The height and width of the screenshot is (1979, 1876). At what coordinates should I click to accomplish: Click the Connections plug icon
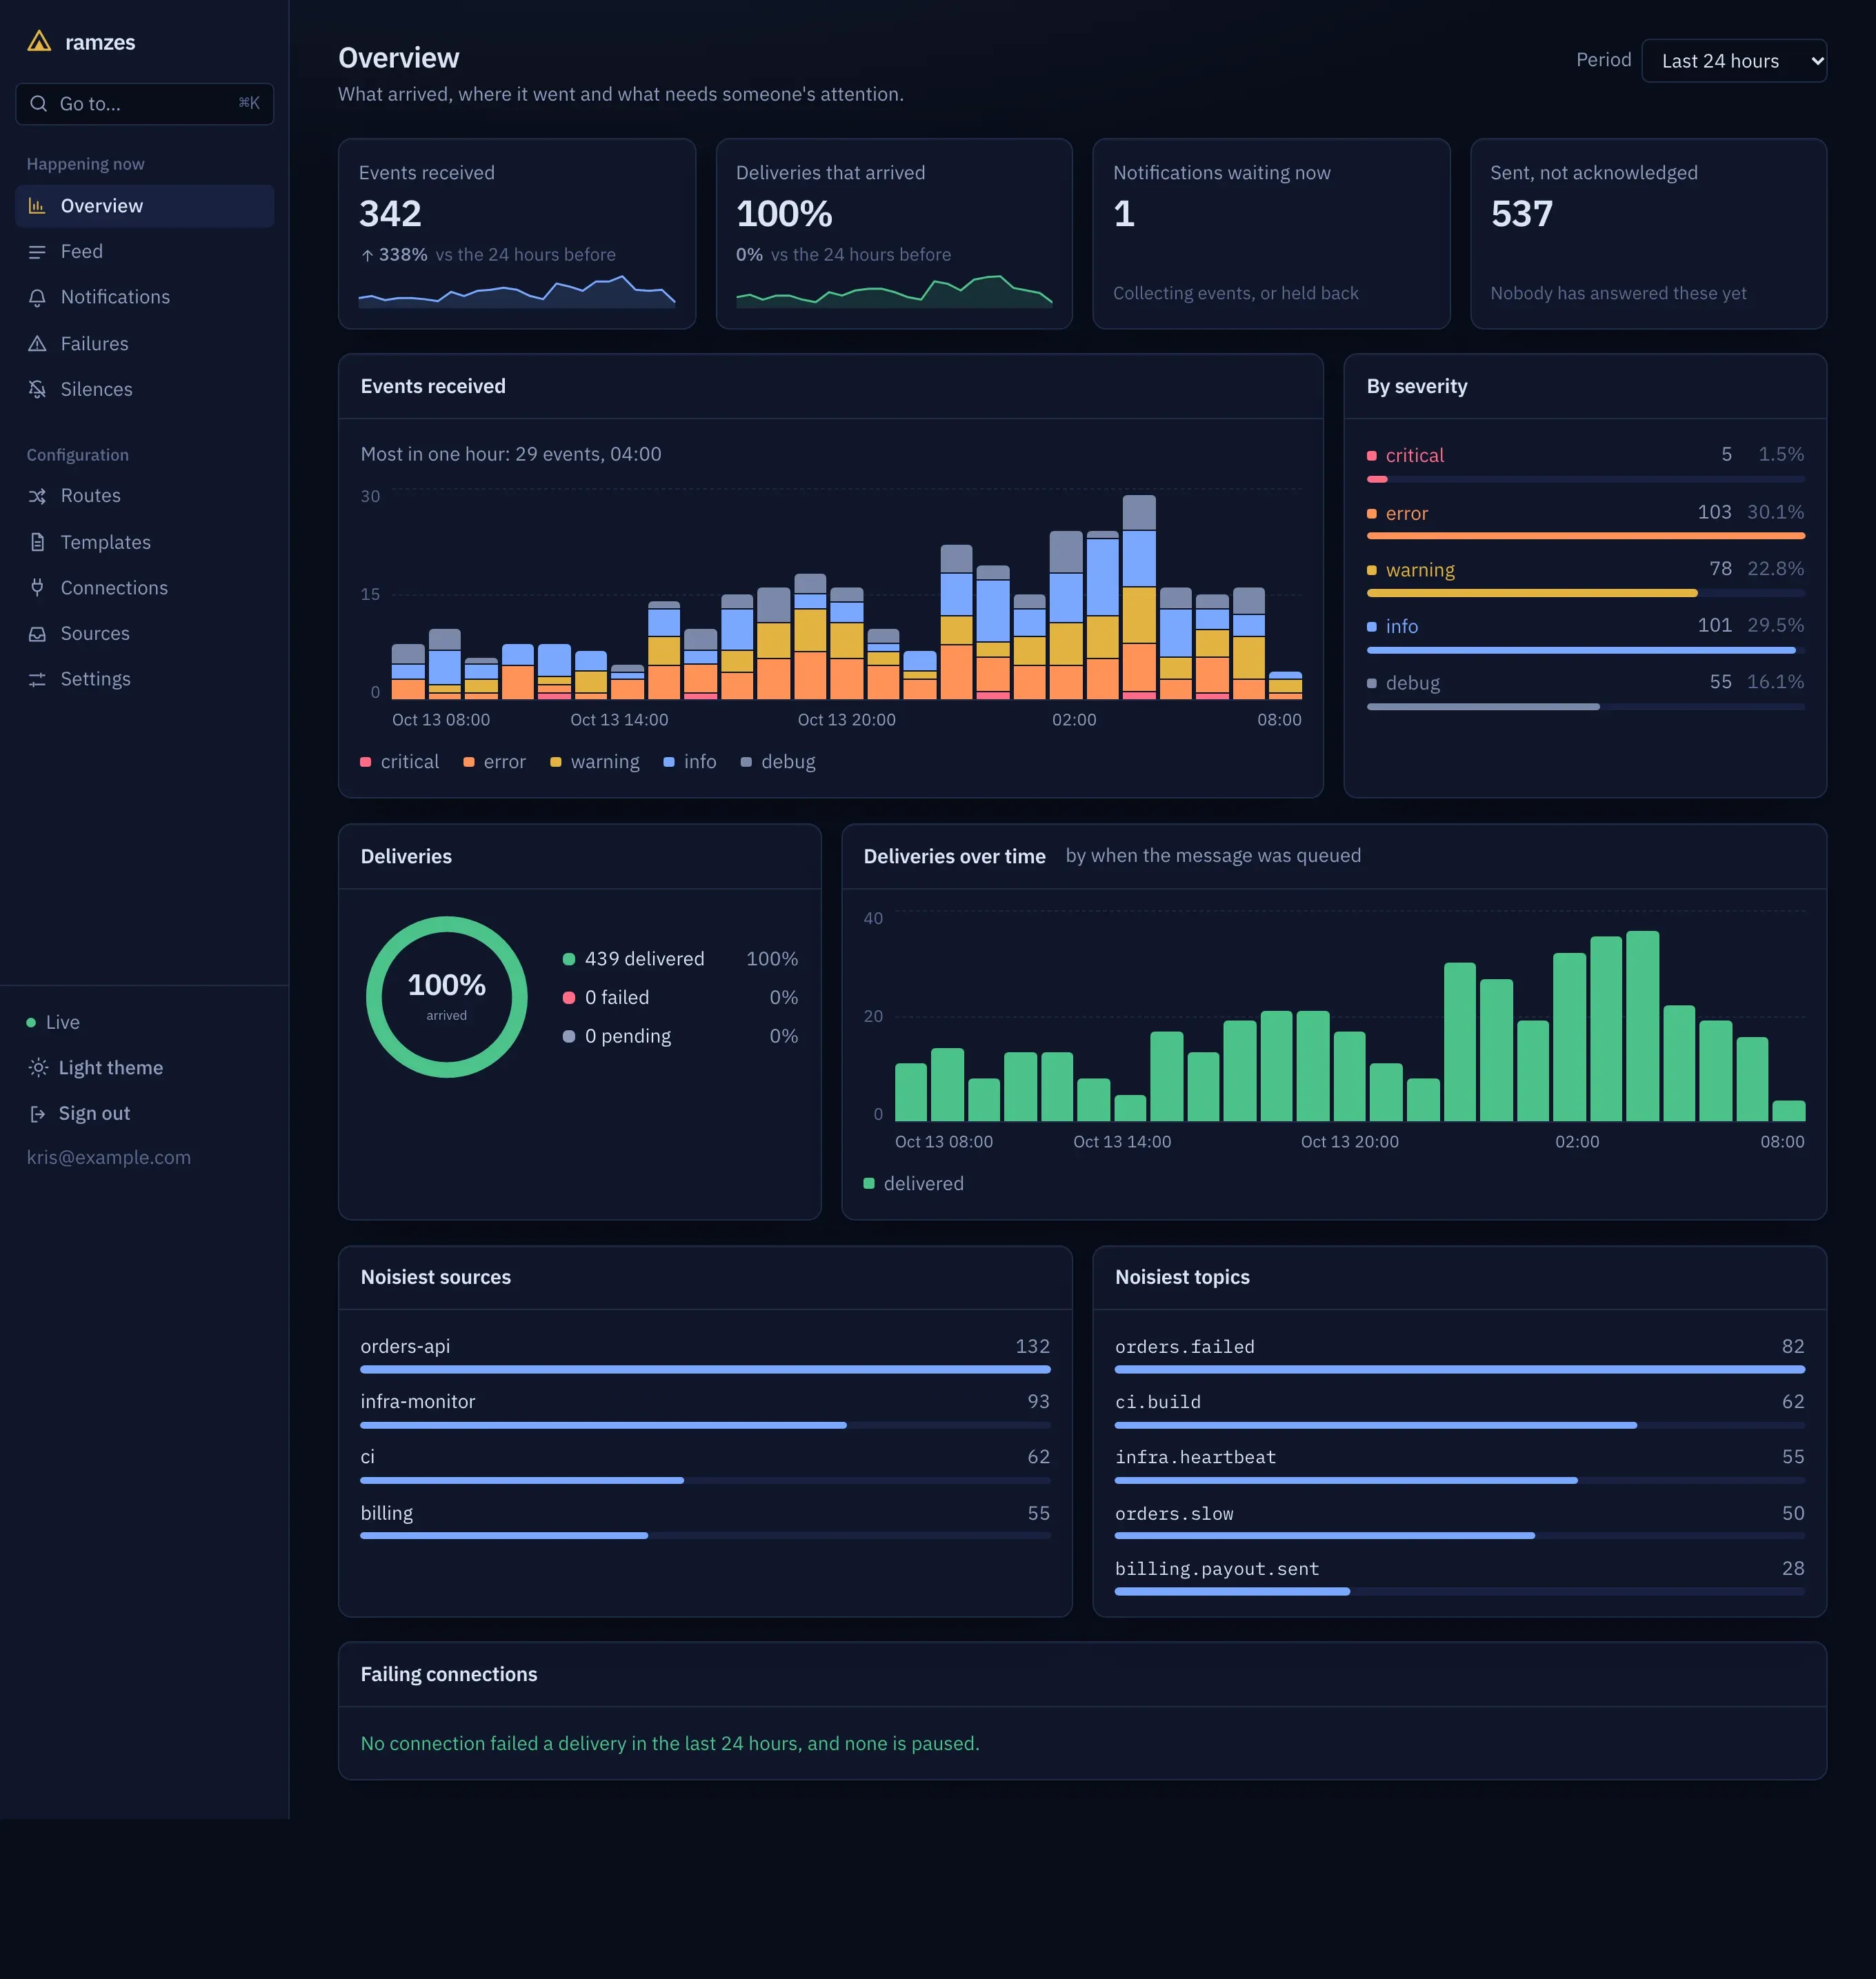pos(37,588)
